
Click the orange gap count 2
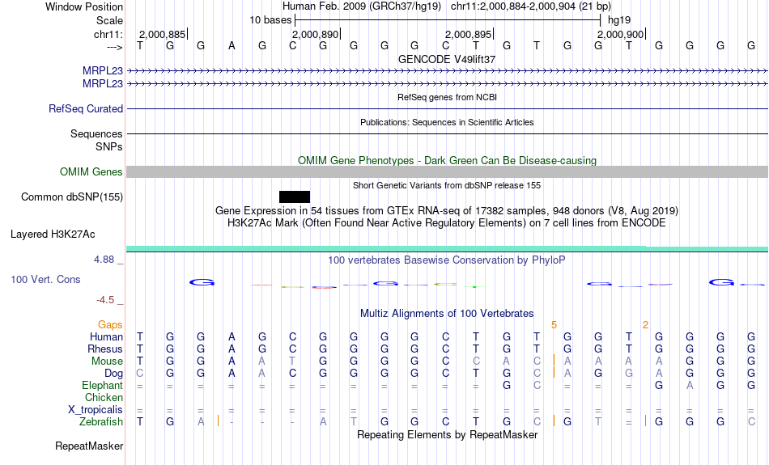645,325
